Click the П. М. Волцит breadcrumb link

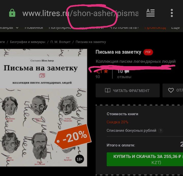(60, 42)
